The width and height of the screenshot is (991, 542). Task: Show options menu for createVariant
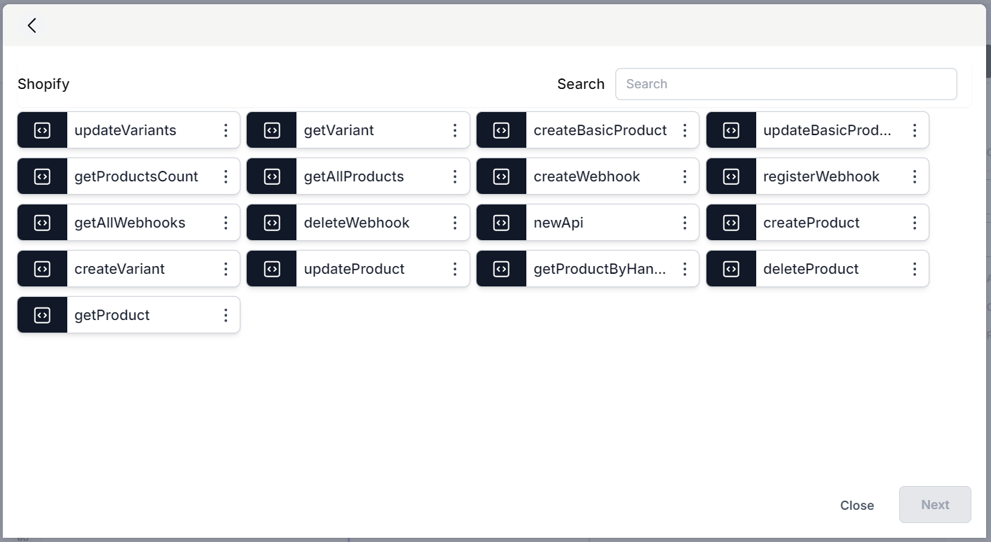[x=226, y=269]
